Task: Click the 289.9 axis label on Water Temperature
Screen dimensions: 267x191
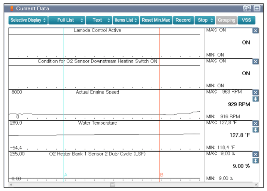Action: pyautogui.click(x=16, y=123)
